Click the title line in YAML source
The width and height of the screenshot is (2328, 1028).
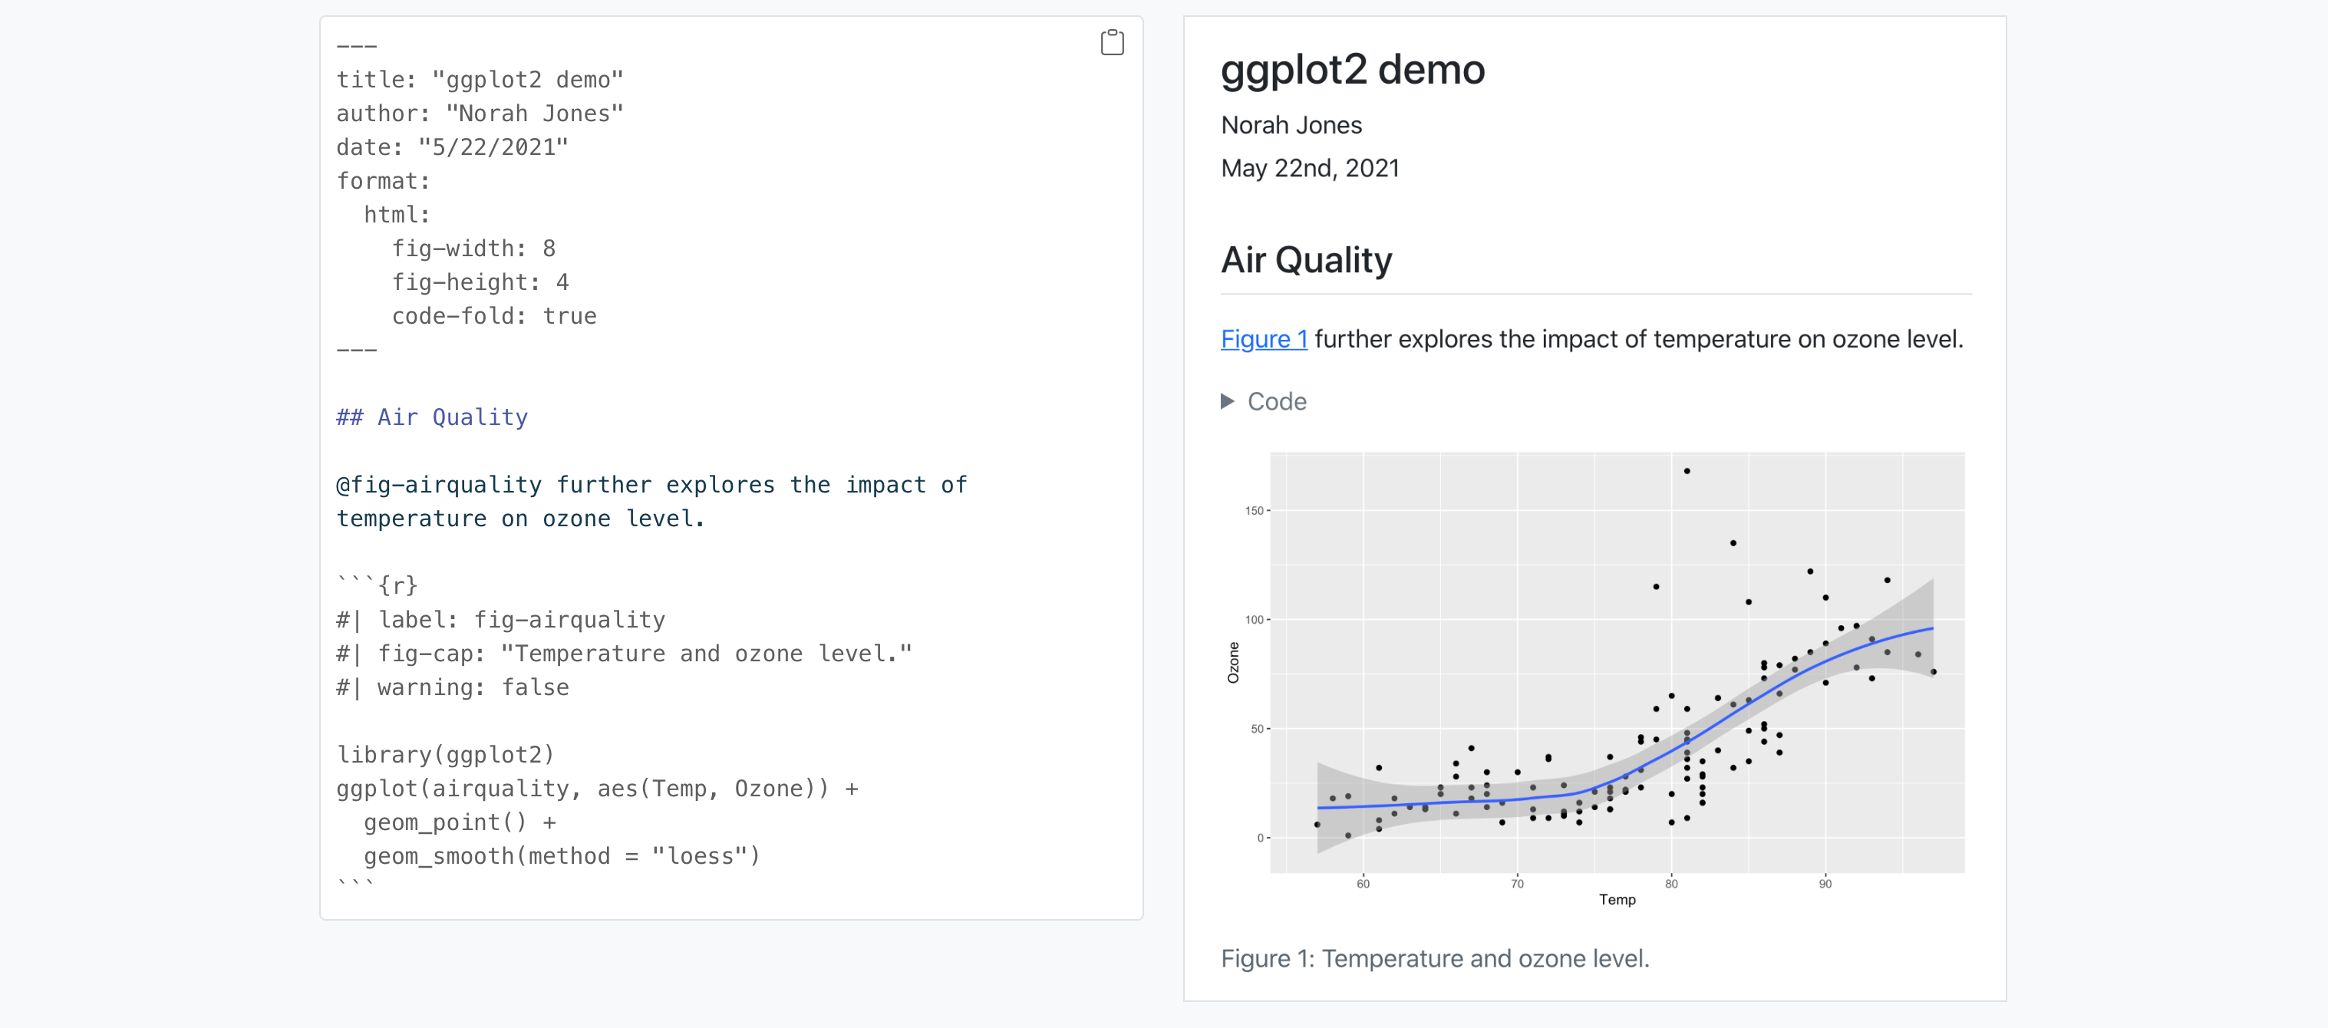pyautogui.click(x=480, y=80)
